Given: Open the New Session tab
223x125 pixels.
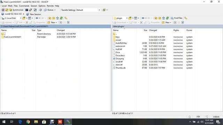Looking at the screenshot, I should (33, 14).
